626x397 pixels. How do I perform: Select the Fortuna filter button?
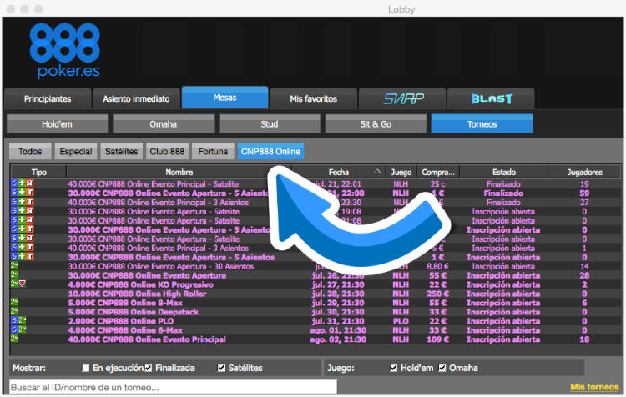coord(213,152)
